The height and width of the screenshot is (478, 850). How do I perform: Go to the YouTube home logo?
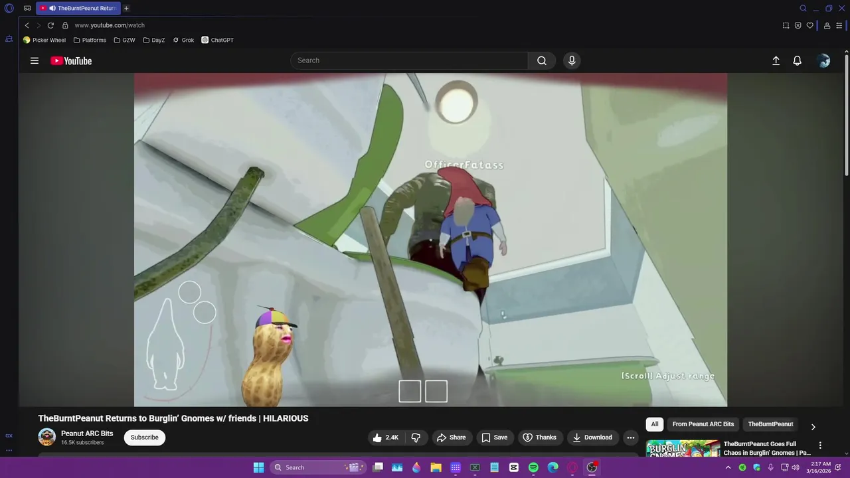tap(71, 60)
